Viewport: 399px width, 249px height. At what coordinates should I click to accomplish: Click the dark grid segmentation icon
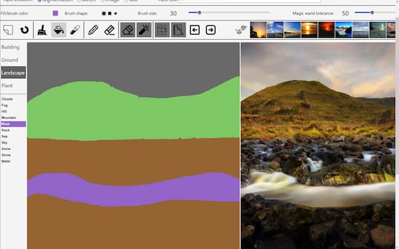pos(162,30)
